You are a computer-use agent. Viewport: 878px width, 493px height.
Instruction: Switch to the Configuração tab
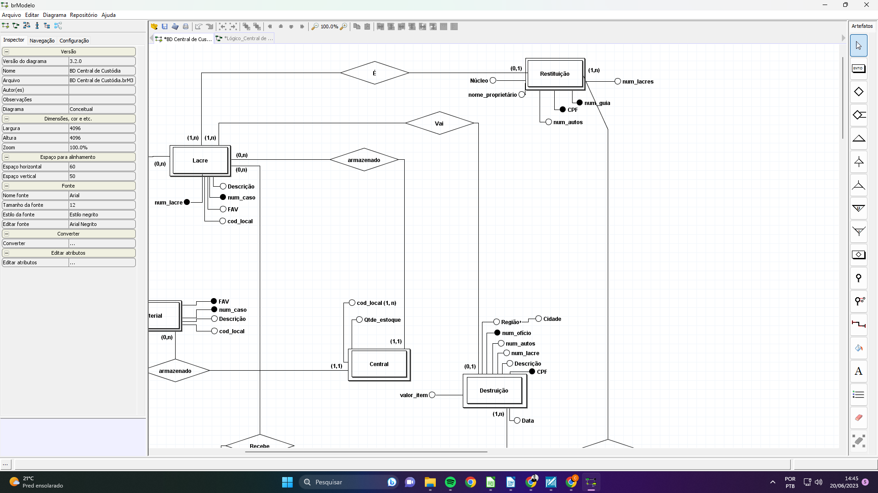pyautogui.click(x=74, y=41)
